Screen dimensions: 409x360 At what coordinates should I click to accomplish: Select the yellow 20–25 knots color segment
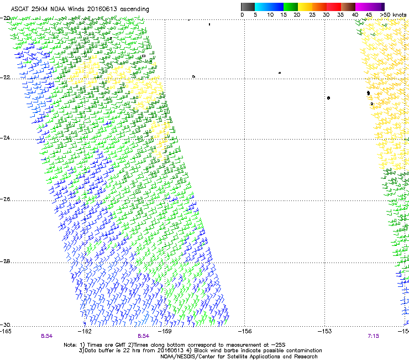[305, 7]
